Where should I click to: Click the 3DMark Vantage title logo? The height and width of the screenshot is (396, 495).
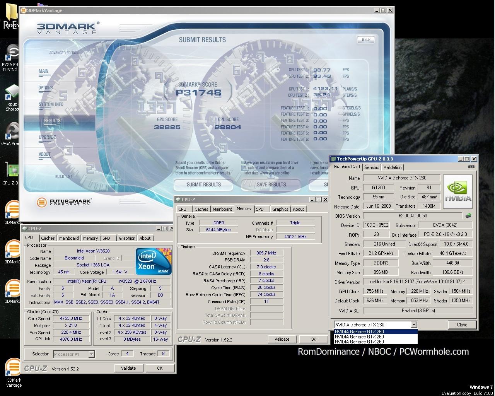point(68,28)
